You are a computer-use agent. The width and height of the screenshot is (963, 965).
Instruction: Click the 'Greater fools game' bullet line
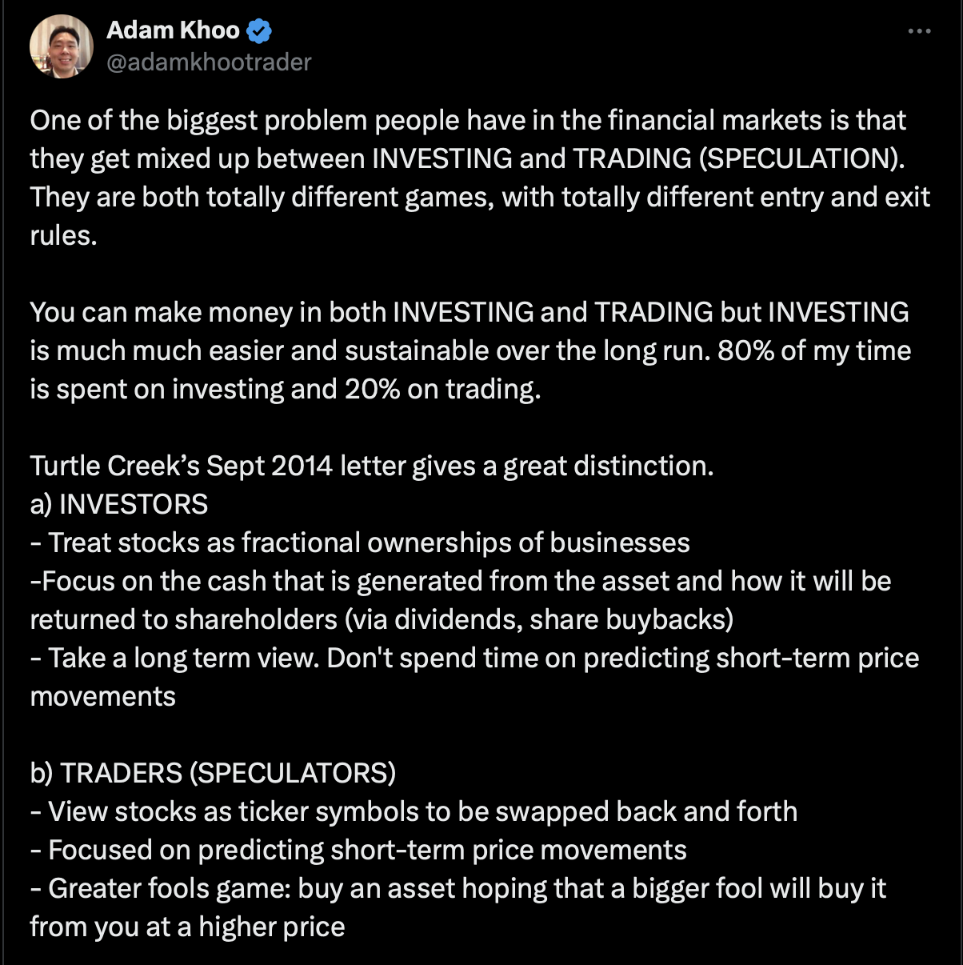tap(458, 888)
